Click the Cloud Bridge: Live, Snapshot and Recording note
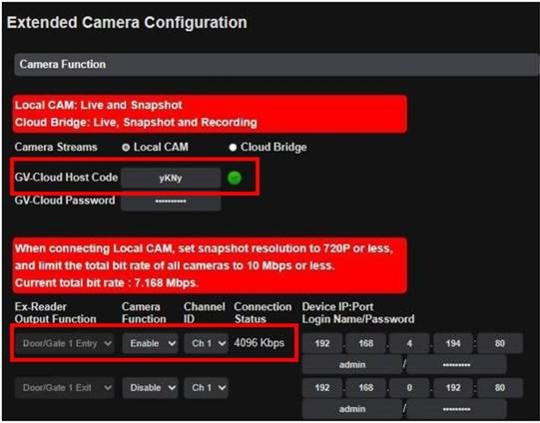Image resolution: width=540 pixels, height=423 pixels. click(x=136, y=122)
